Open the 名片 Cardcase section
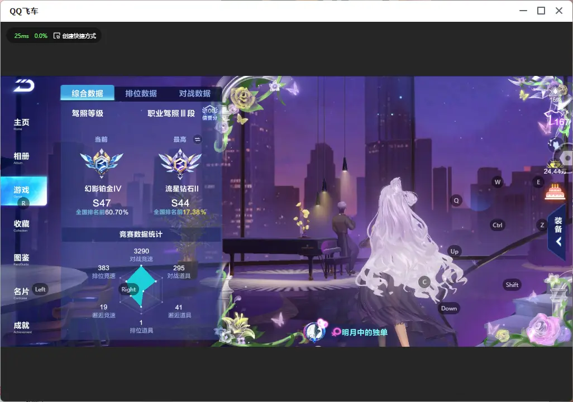Screen dimensions: 573x402 pos(21,293)
